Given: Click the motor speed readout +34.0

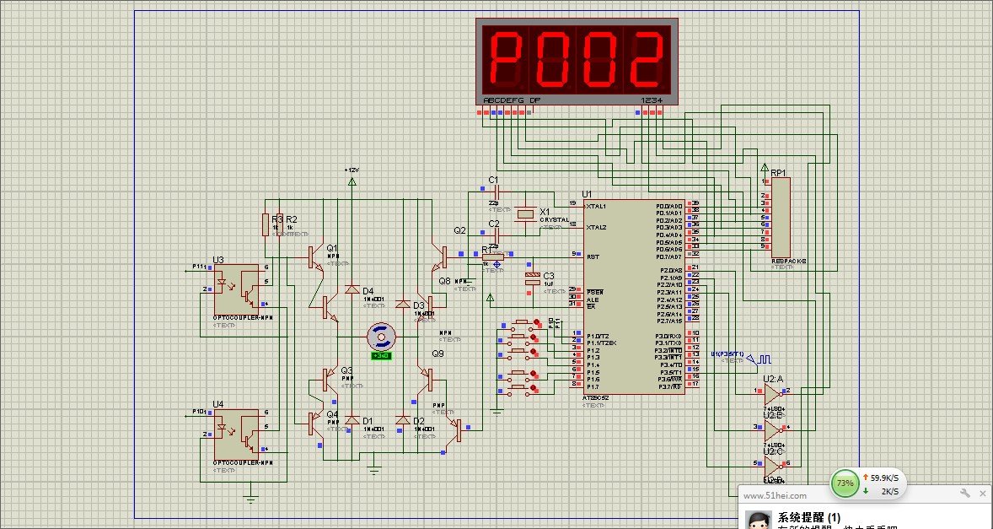Looking at the screenshot, I should (x=382, y=356).
